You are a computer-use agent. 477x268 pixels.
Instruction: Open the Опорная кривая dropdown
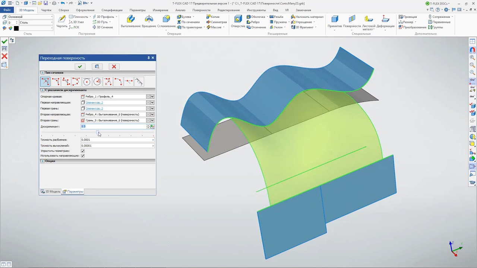(152, 96)
